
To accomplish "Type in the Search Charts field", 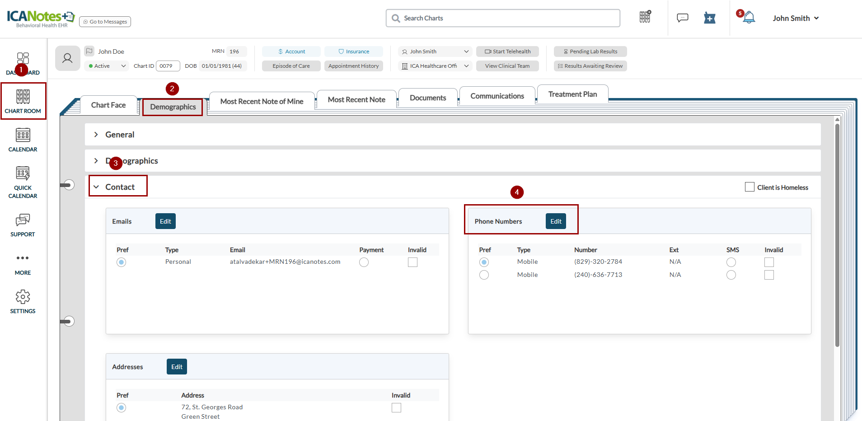I will click(503, 18).
